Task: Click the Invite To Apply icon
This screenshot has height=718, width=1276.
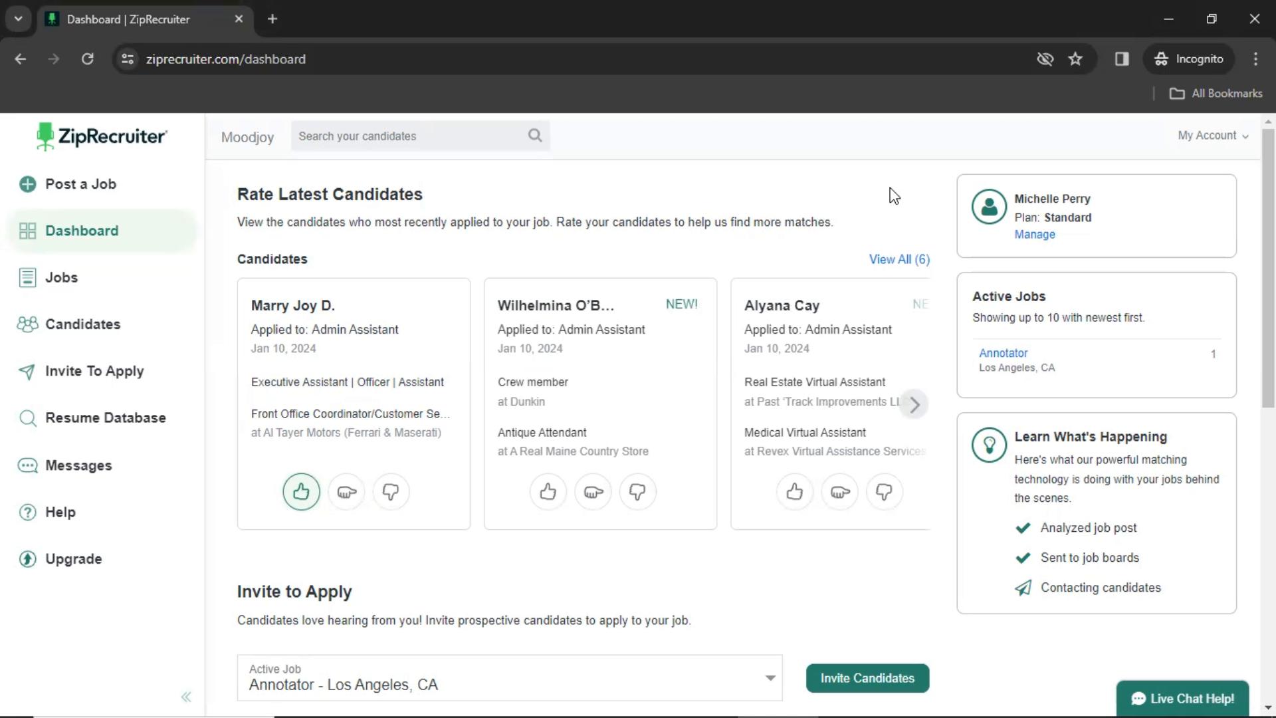Action: [25, 371]
